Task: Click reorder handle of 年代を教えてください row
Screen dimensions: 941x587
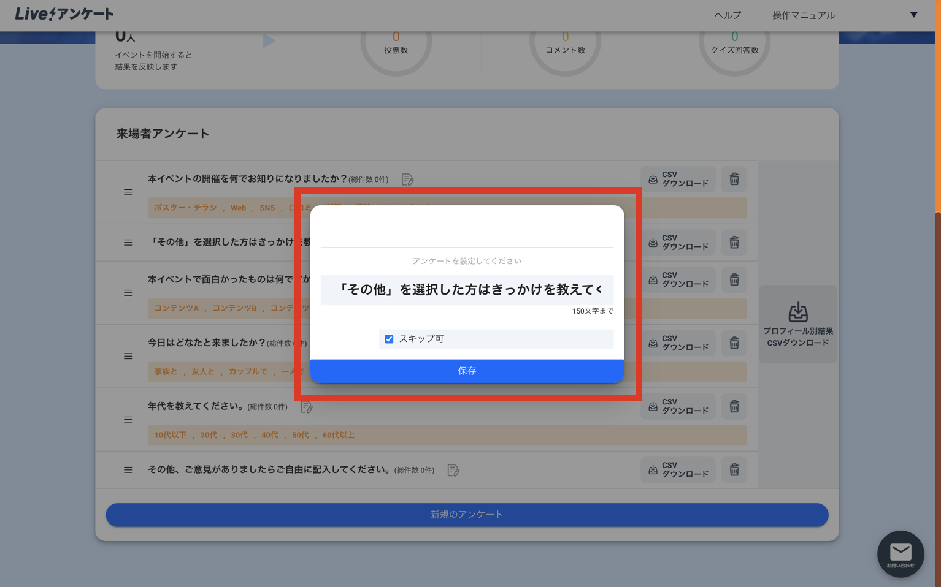Action: [128, 420]
